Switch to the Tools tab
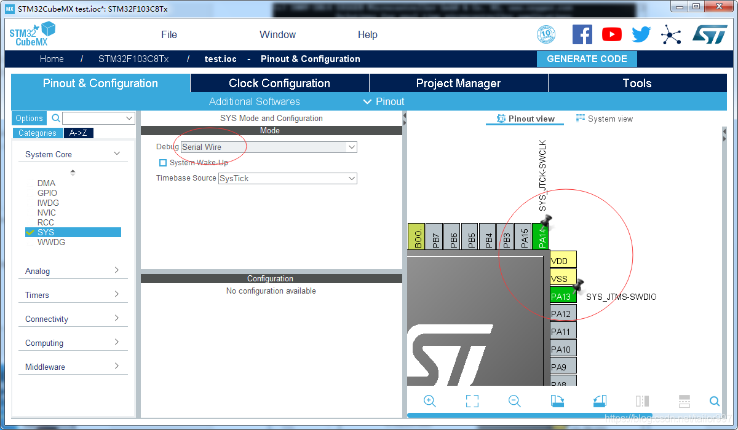738x430 pixels. pyautogui.click(x=637, y=83)
